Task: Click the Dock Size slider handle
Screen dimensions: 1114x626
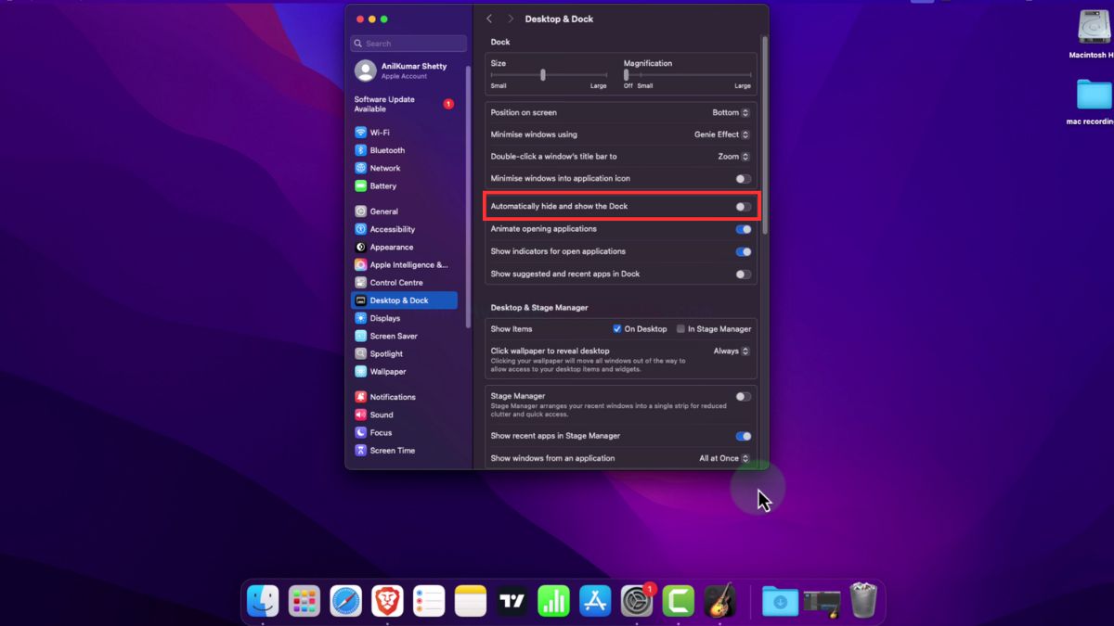Action: click(543, 75)
